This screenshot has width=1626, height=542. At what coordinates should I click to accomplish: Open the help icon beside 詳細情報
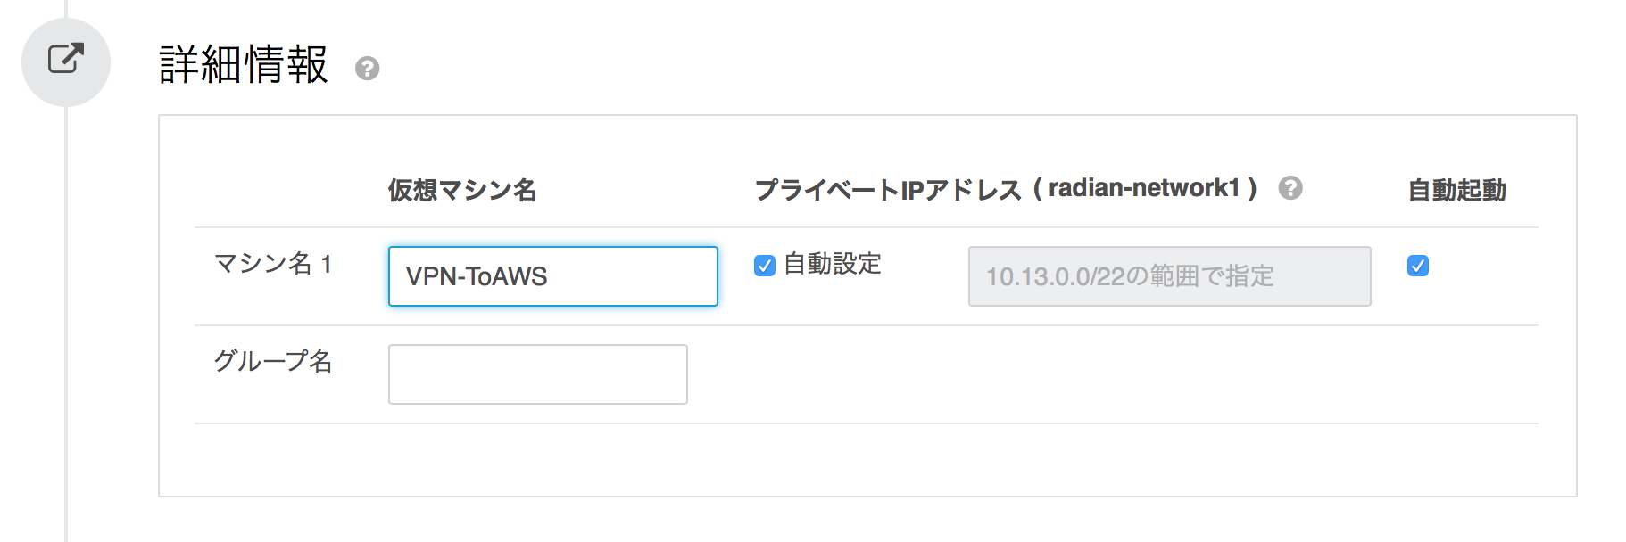(x=369, y=68)
